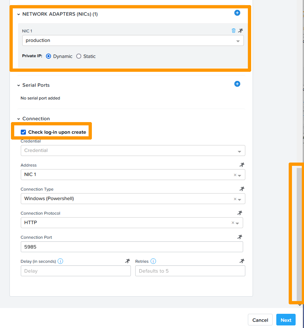Click the Cancel button

[x=260, y=320]
